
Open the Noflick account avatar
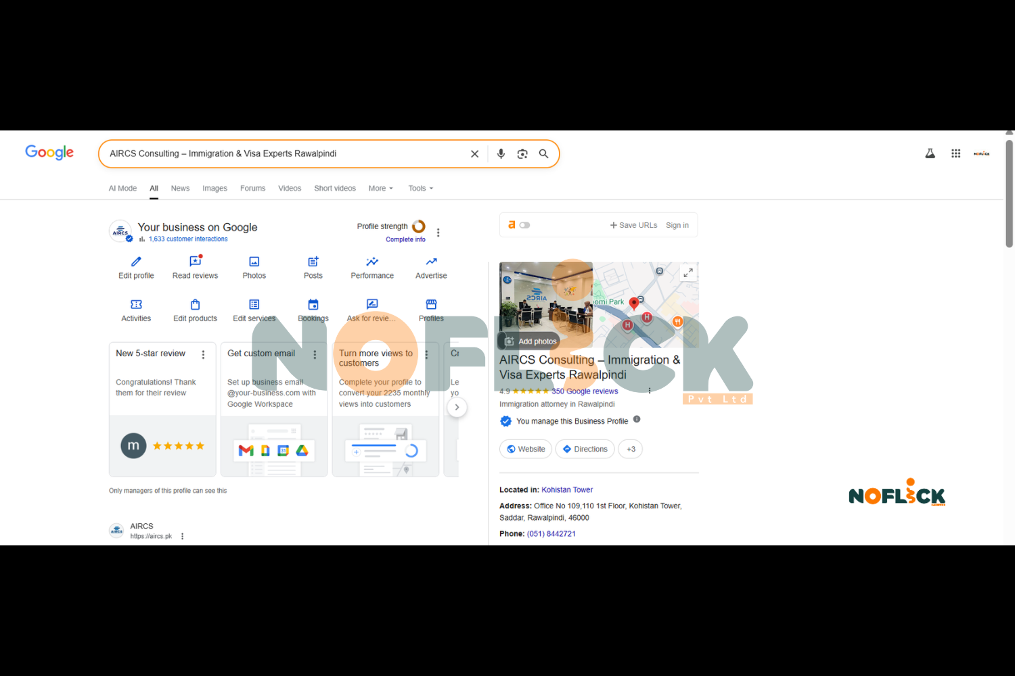pyautogui.click(x=982, y=153)
